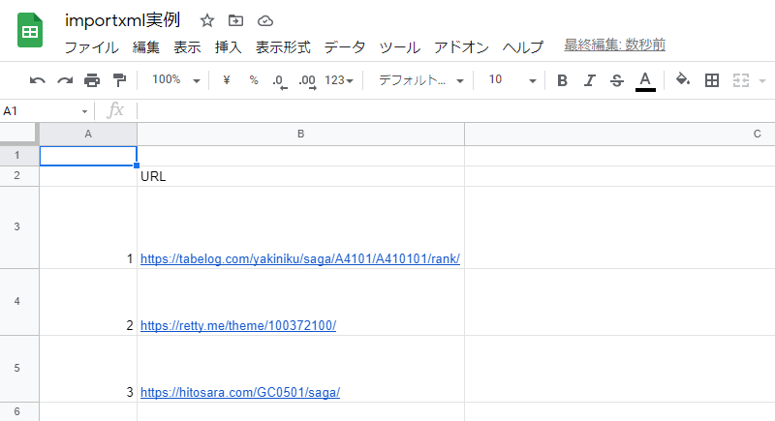The image size is (775, 421).
Task: Select row 6 header
Action: (x=17, y=411)
